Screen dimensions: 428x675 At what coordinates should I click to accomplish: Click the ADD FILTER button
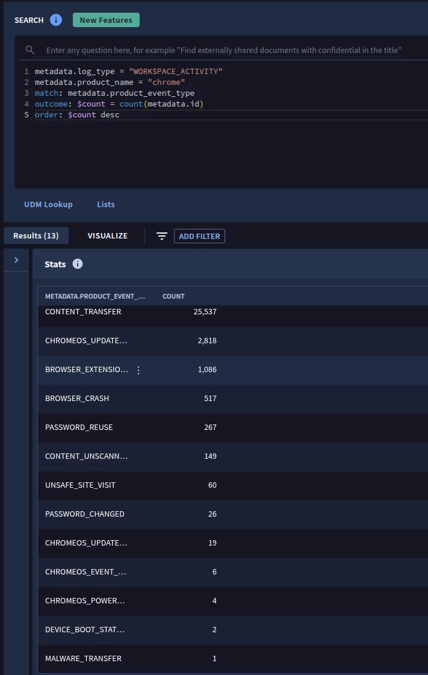[199, 236]
